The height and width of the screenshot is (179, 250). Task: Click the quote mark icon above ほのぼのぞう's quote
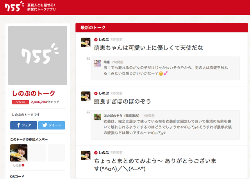pyautogui.click(x=88, y=112)
